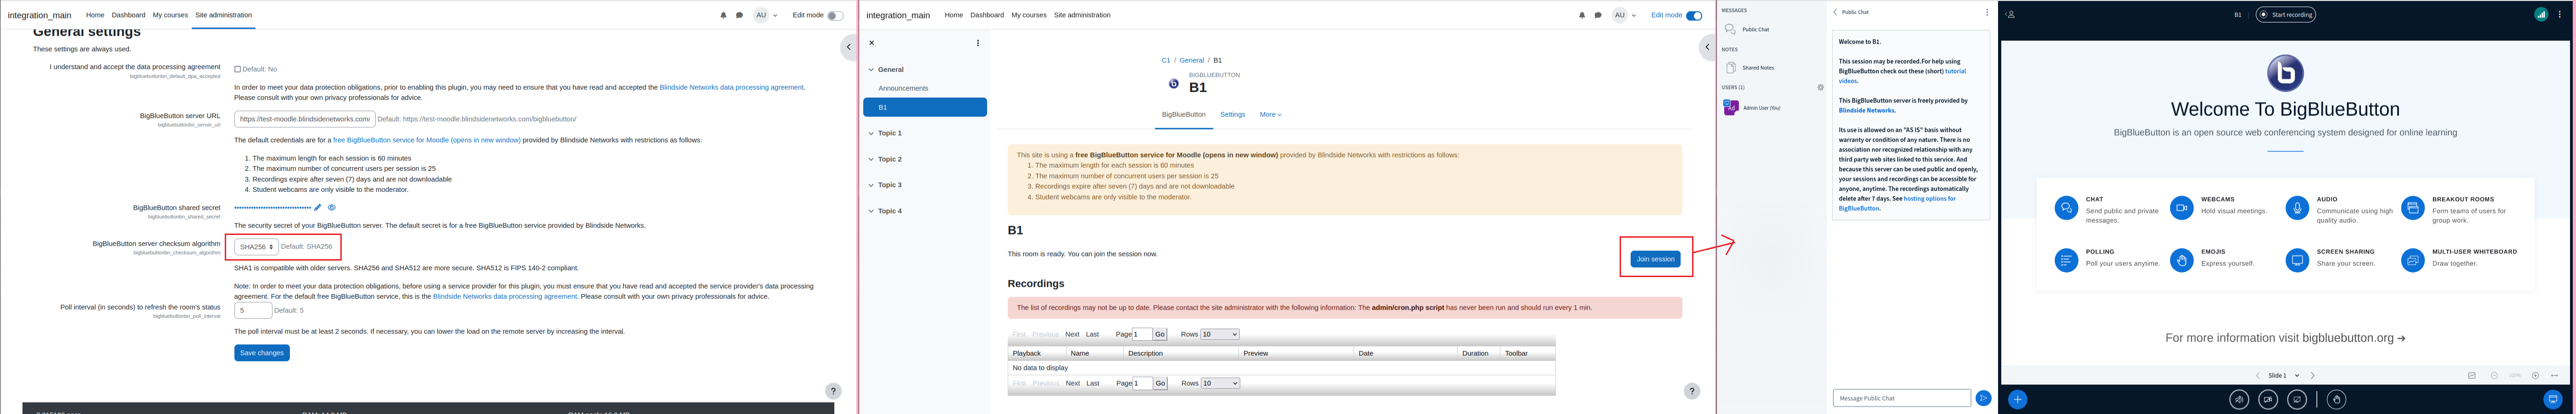Expand Topic 3 in course index
The image size is (2576, 414).
point(871,185)
